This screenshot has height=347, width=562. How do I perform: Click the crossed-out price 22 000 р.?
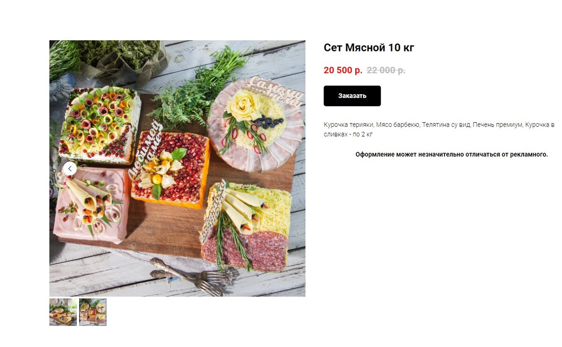pos(386,70)
